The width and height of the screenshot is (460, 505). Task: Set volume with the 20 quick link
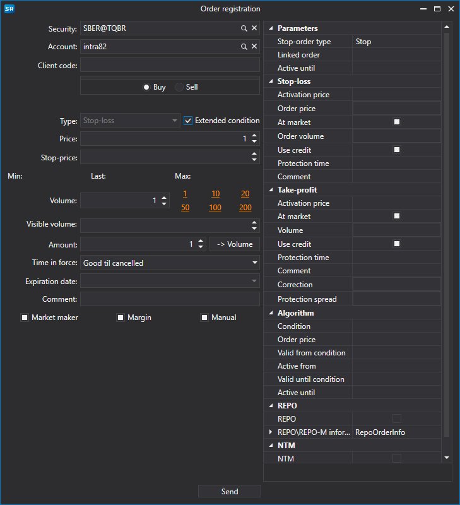pos(245,194)
